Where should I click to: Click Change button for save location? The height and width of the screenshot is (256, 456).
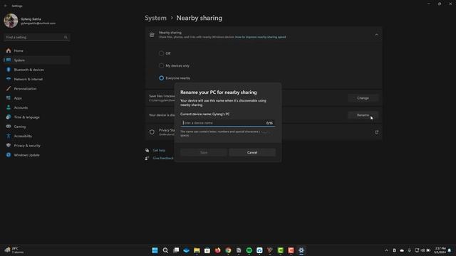363,98
